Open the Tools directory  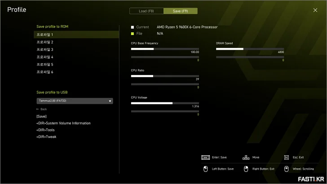[45, 130]
